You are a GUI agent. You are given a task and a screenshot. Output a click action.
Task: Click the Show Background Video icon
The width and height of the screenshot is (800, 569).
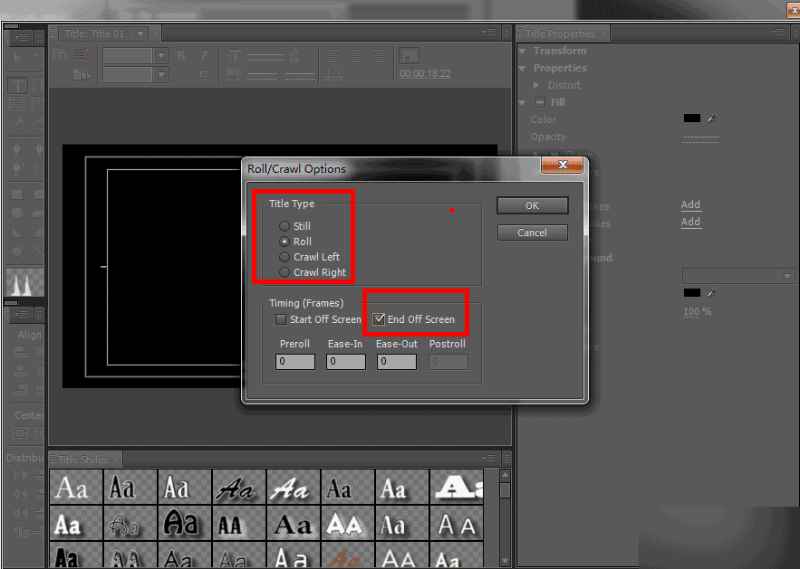point(410,56)
